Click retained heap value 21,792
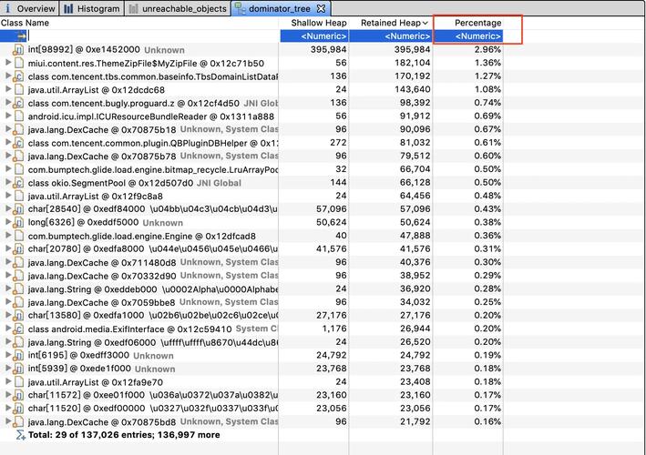646x455 pixels. click(x=415, y=421)
